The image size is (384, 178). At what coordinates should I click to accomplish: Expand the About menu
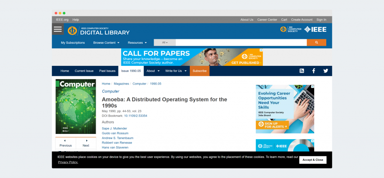pyautogui.click(x=153, y=71)
